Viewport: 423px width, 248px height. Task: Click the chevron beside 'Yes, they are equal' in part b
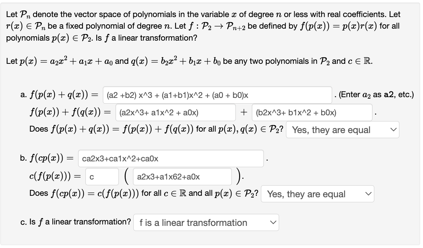pyautogui.click(x=368, y=194)
